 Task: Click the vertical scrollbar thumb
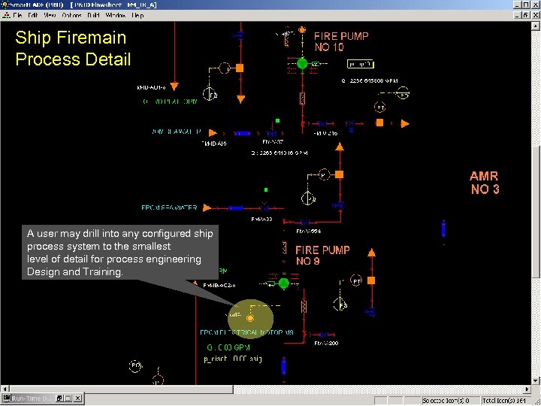[x=536, y=211]
